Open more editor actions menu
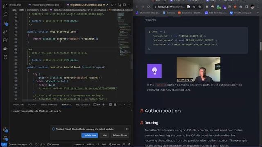 [129, 5]
